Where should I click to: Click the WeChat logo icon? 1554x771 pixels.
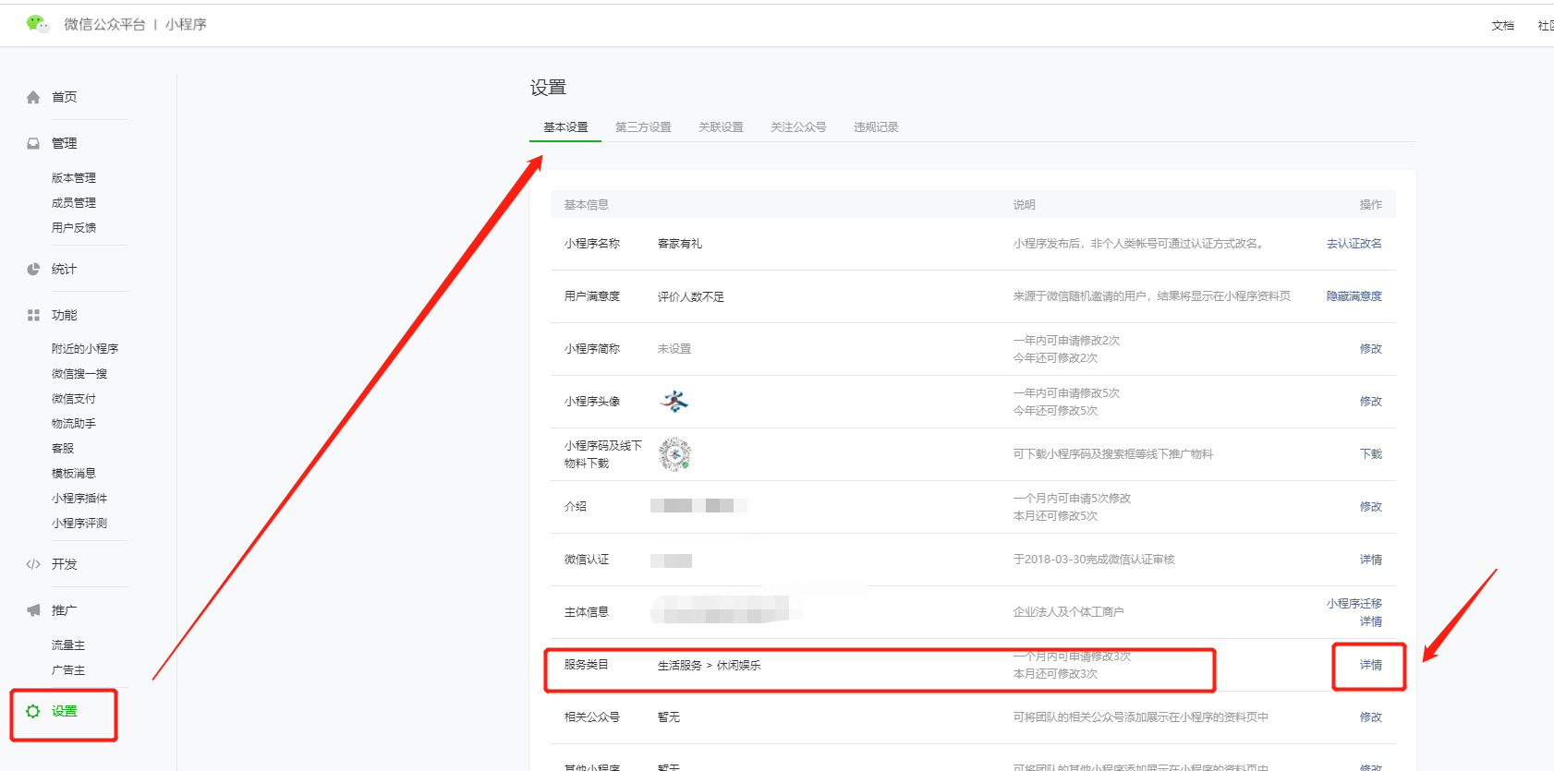pos(38,24)
